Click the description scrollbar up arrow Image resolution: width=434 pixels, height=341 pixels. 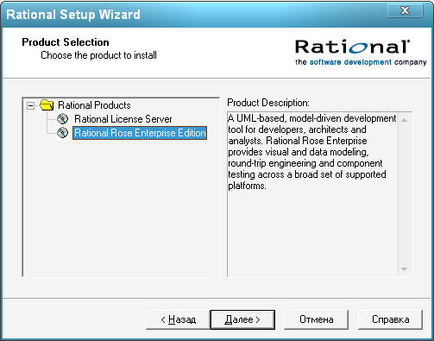click(x=404, y=120)
